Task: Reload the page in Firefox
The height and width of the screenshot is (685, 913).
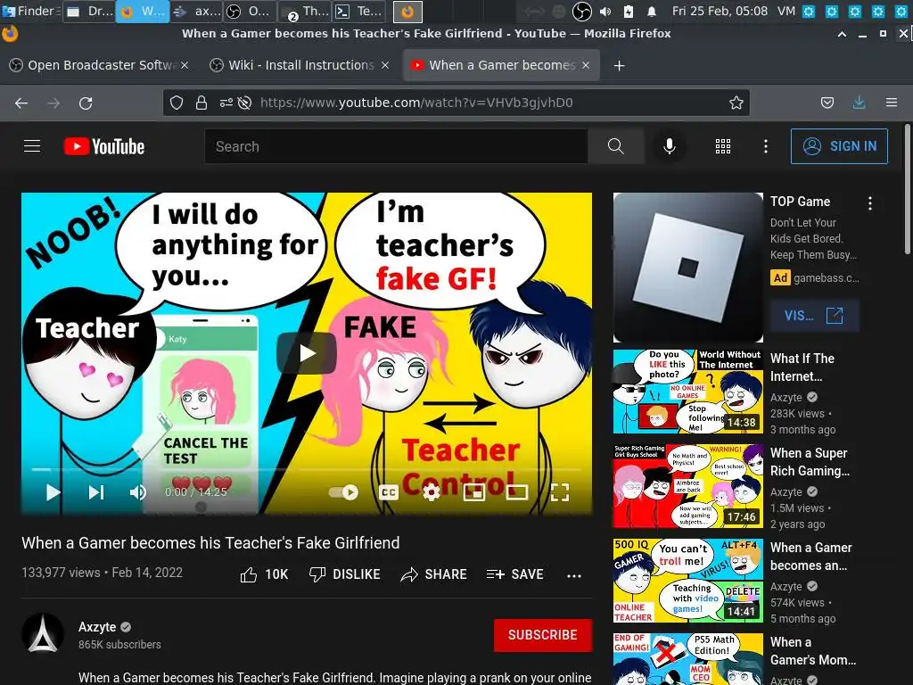Action: coord(86,103)
